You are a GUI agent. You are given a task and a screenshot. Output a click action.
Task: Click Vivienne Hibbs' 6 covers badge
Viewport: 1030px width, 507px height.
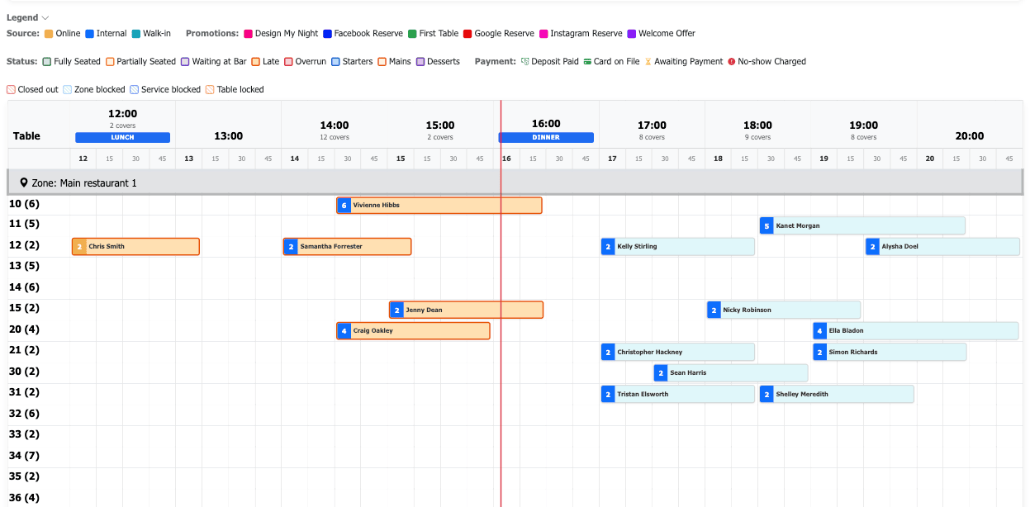coord(344,206)
